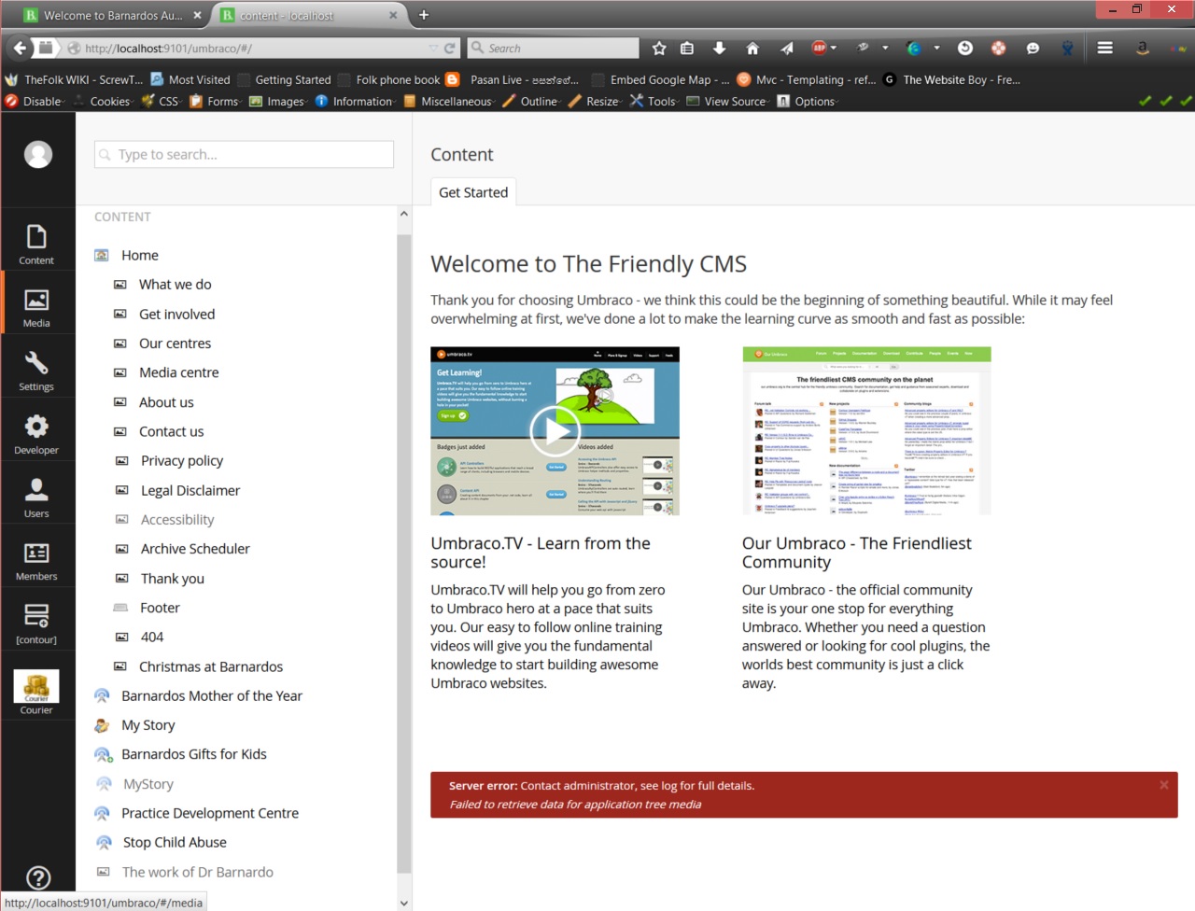Open the Courier section
1195x911 pixels.
(x=36, y=692)
